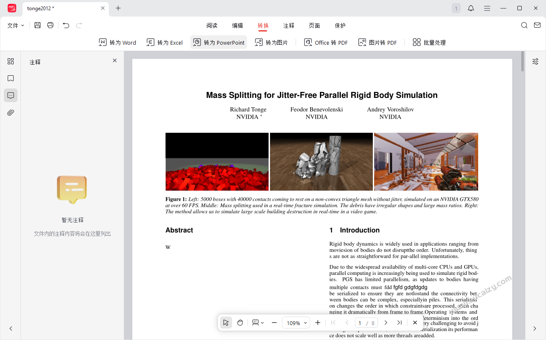
Task: Select the hand pan tool
Action: [x=240, y=323]
